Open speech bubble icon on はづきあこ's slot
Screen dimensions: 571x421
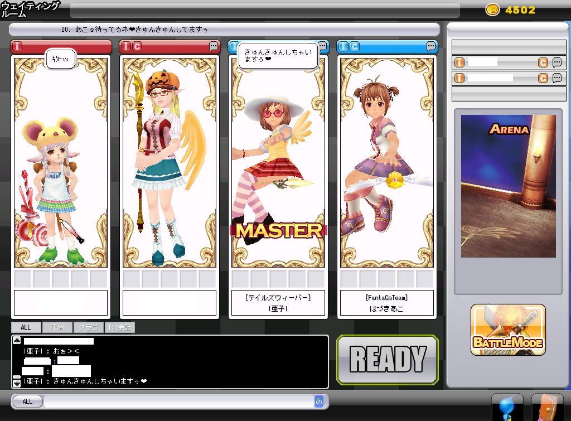[431, 46]
